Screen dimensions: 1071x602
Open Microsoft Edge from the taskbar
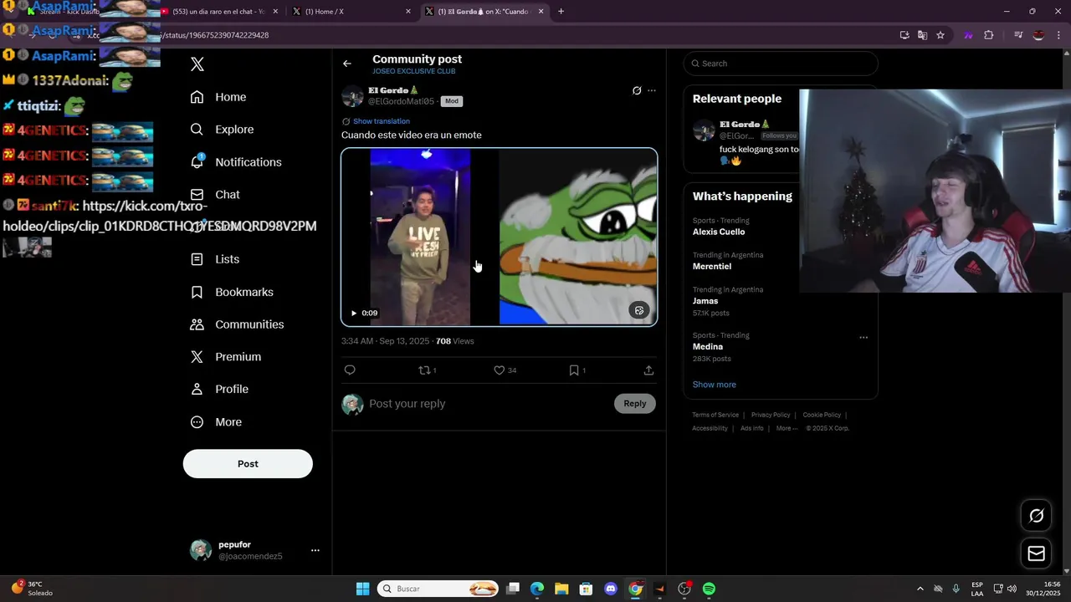[x=537, y=589]
